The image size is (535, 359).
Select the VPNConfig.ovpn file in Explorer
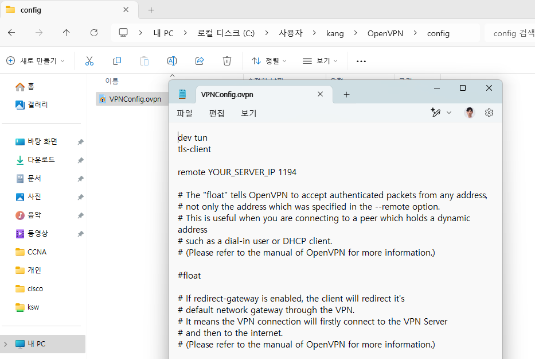point(131,99)
